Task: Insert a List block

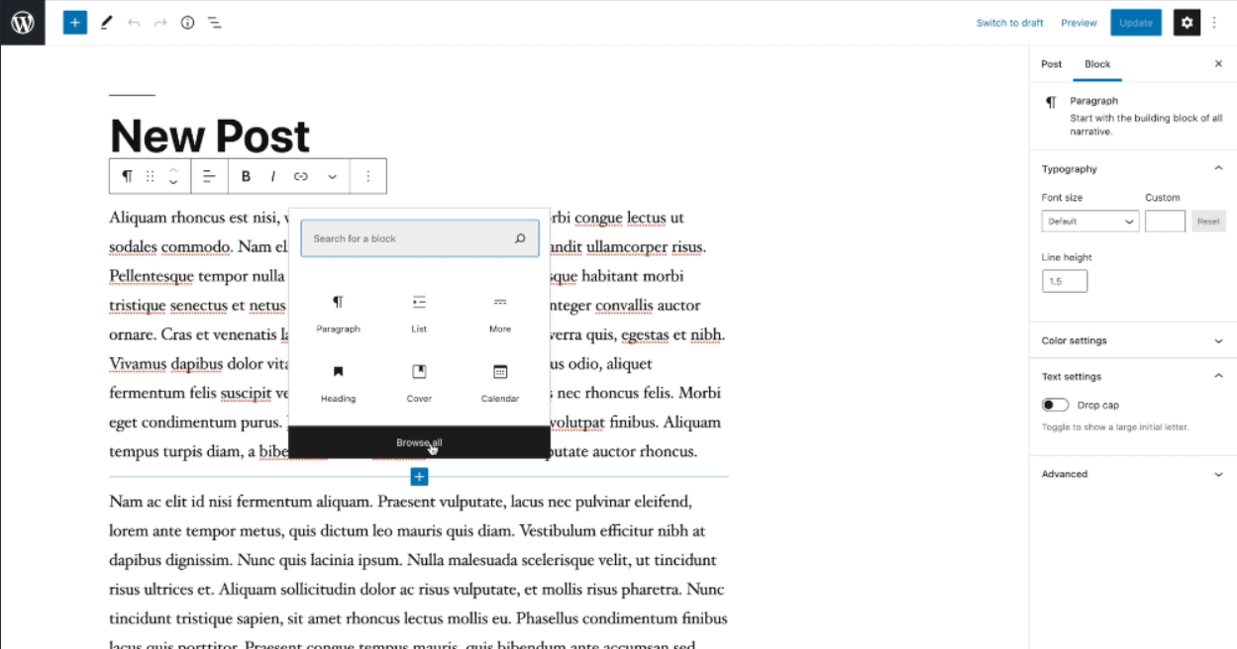Action: [x=419, y=313]
